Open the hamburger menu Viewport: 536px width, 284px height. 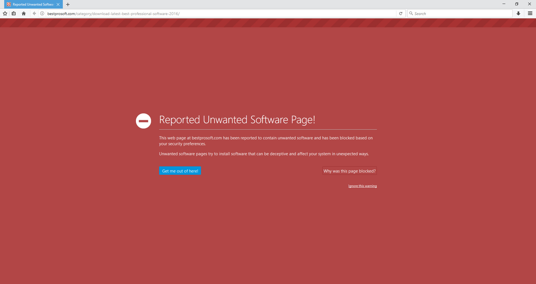click(530, 13)
